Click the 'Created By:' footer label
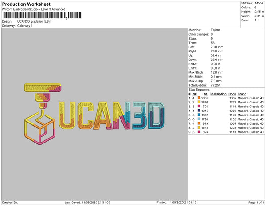Screen dimensions: 266x206 (10, 202)
